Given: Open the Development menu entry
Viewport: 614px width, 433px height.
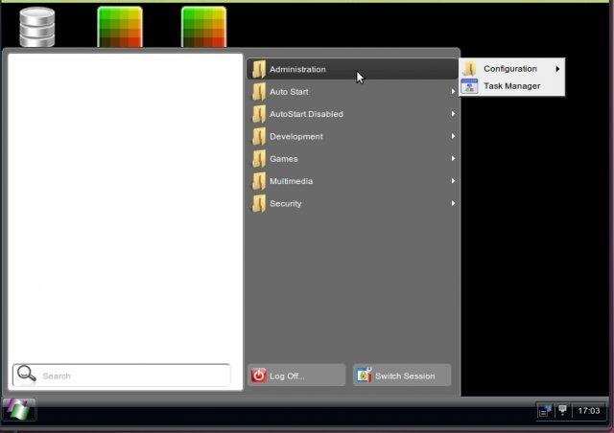Looking at the screenshot, I should point(295,136).
